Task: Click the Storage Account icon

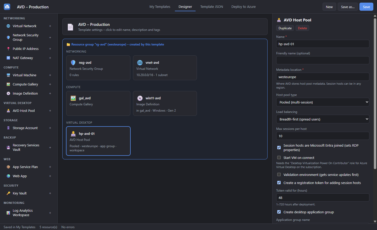Action: pyautogui.click(x=8, y=128)
